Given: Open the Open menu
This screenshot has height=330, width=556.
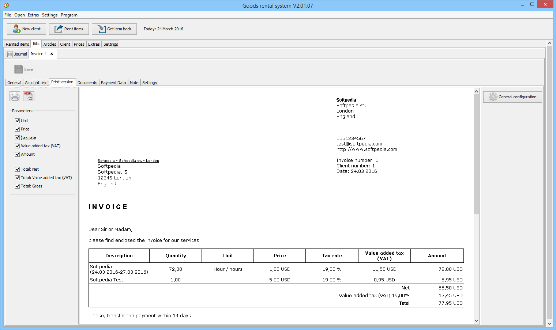Looking at the screenshot, I should point(20,15).
